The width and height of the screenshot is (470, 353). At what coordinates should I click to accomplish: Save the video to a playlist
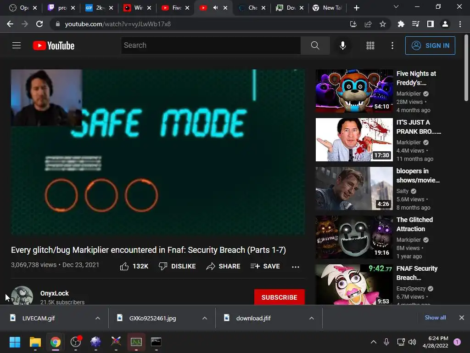[x=265, y=266]
